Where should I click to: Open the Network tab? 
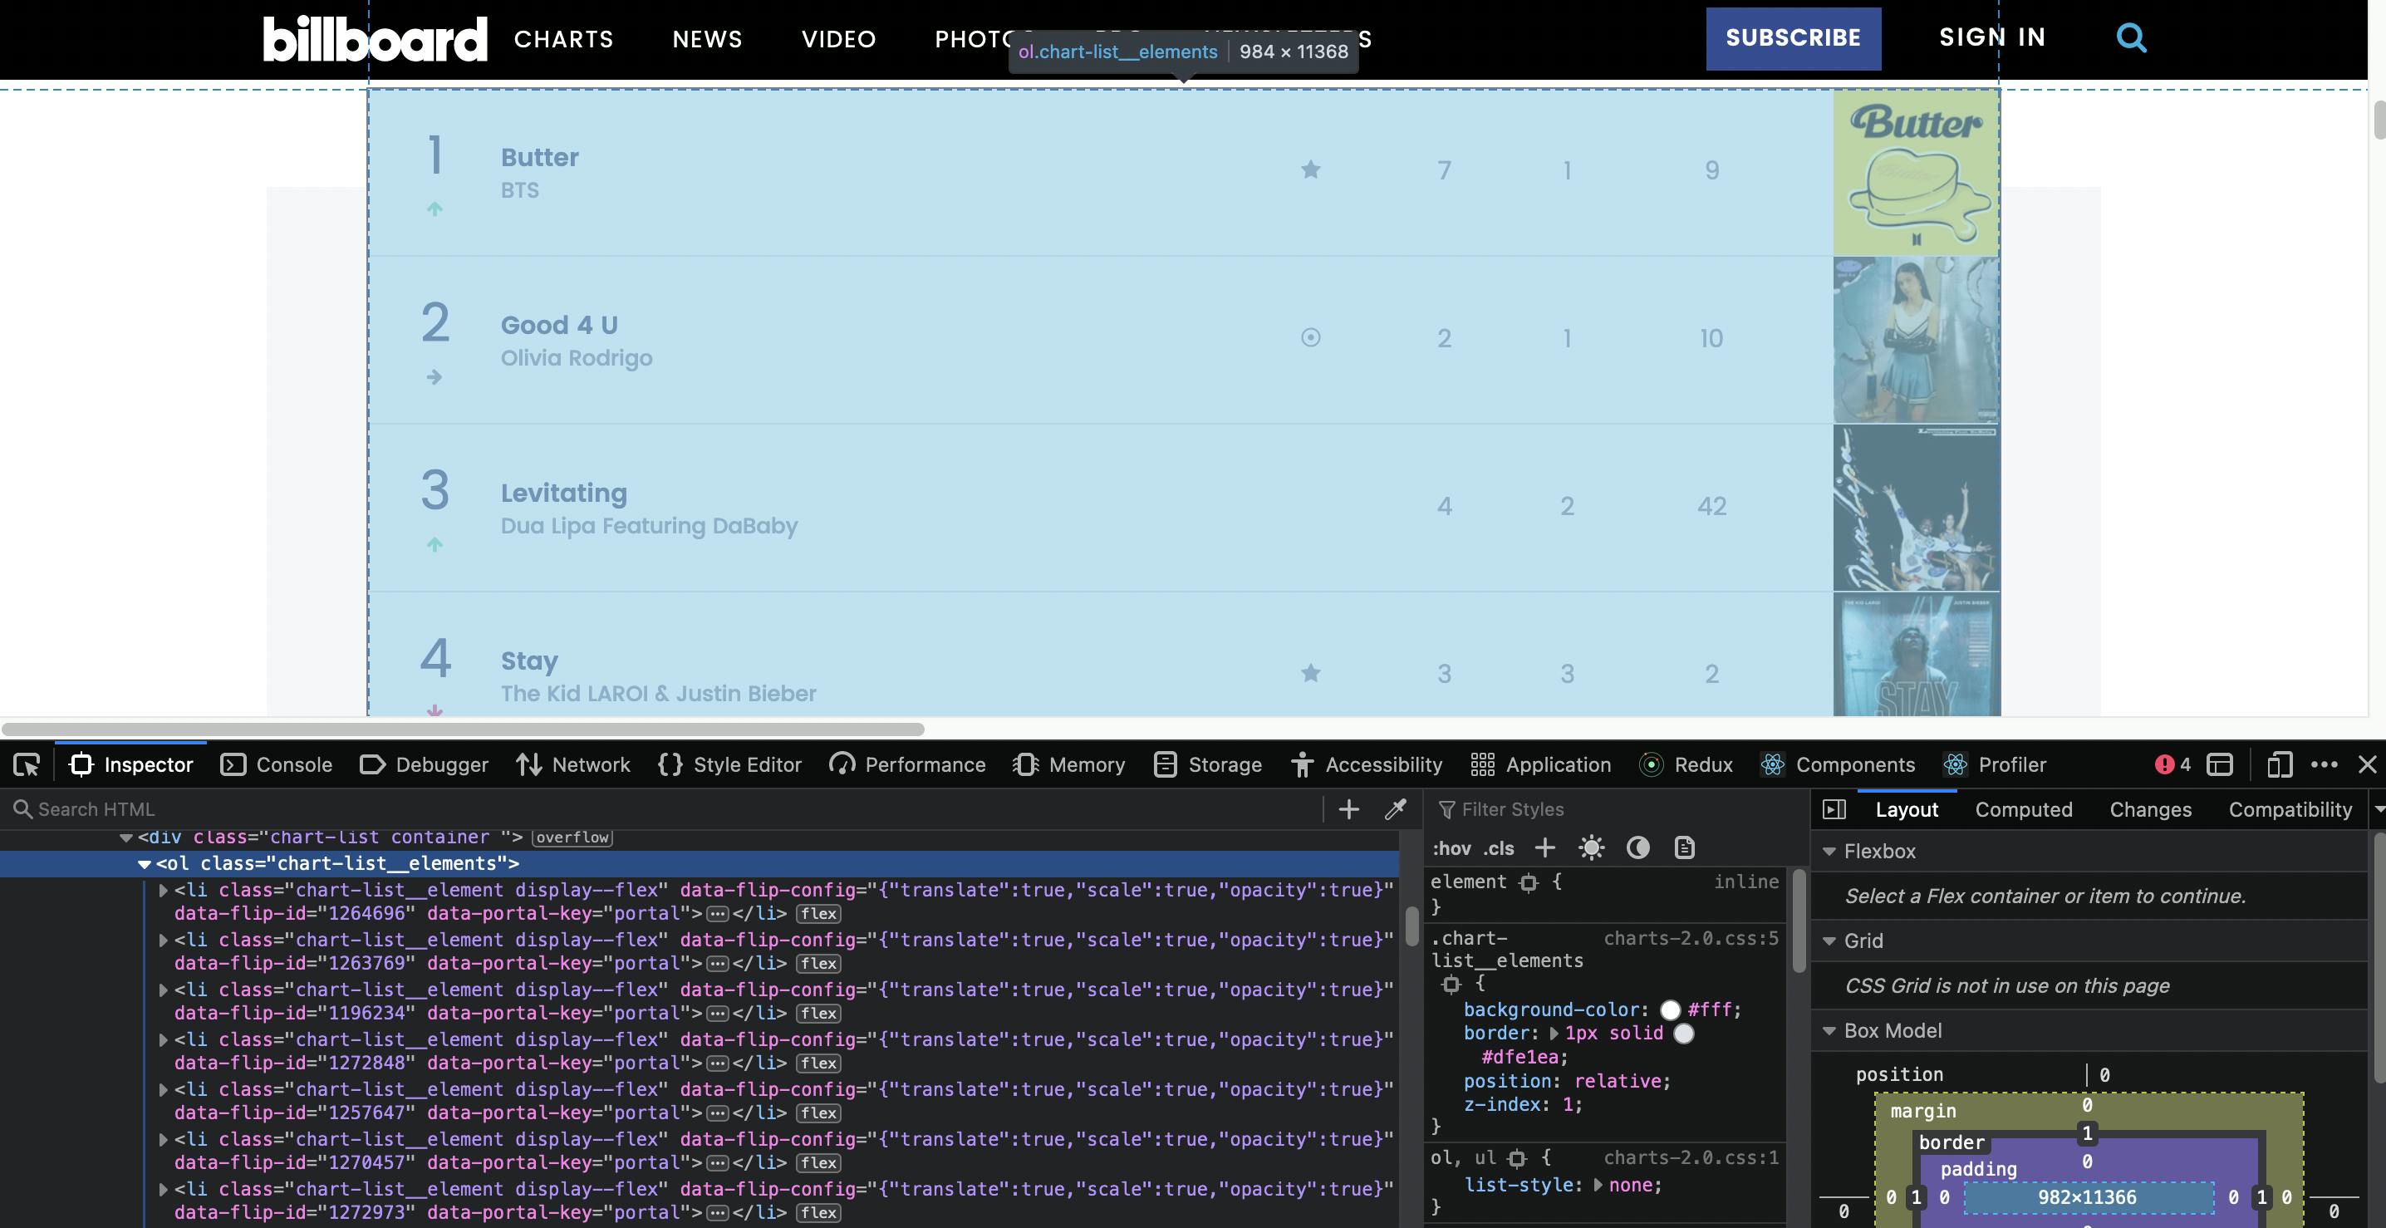click(x=573, y=765)
